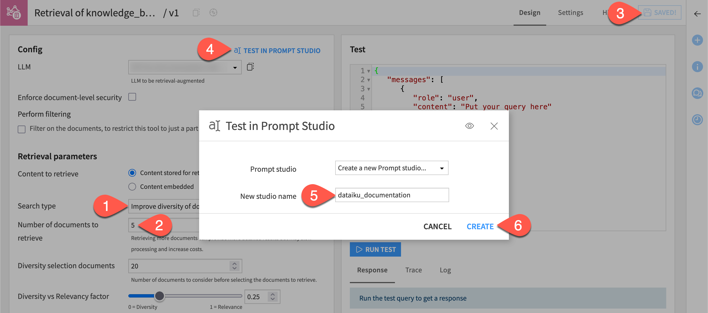Open the Prompt studio dropdown
Viewport: 708px width, 313px height.
point(392,168)
